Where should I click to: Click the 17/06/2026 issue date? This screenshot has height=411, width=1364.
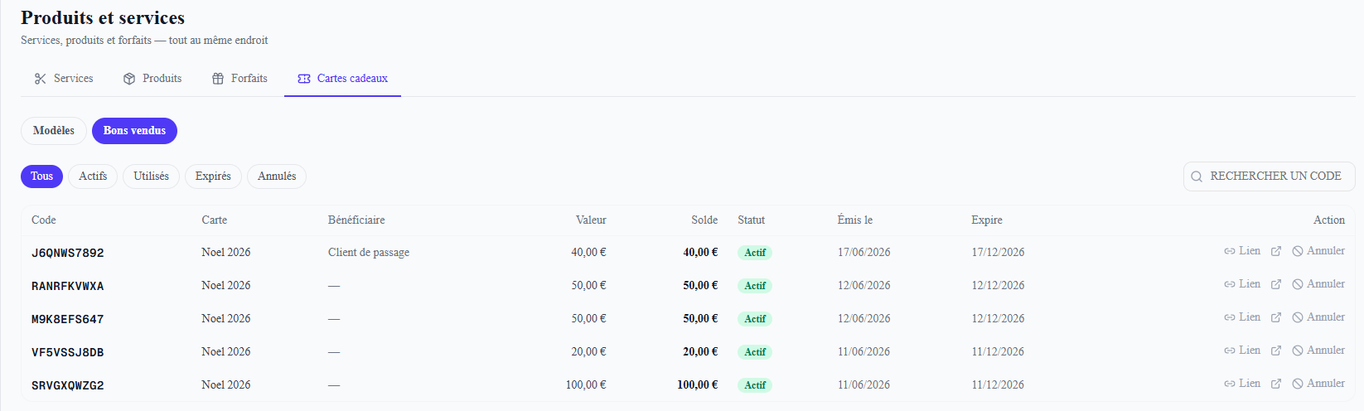tap(863, 252)
